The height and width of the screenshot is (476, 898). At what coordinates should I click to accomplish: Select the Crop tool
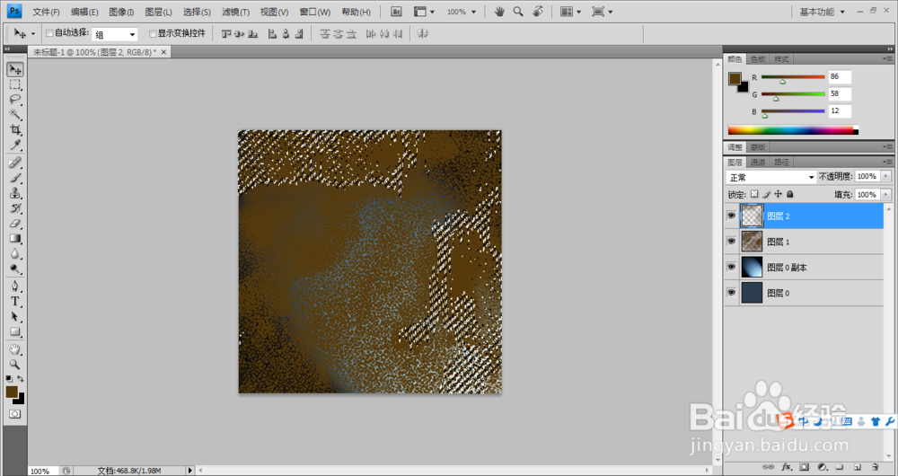pyautogui.click(x=15, y=129)
